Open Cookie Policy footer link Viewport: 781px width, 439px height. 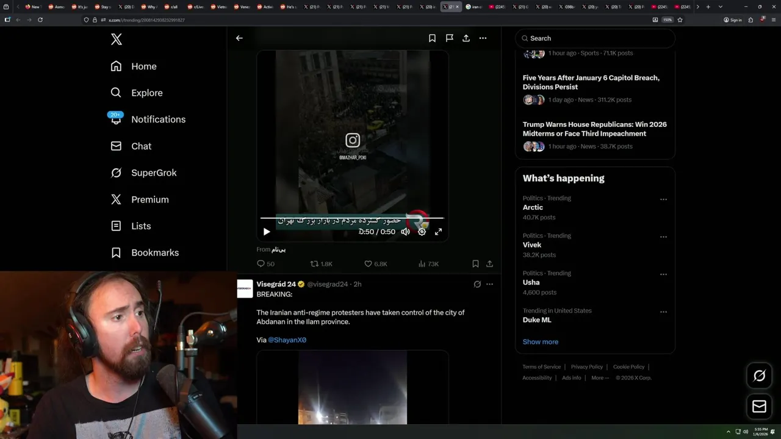tap(628, 367)
